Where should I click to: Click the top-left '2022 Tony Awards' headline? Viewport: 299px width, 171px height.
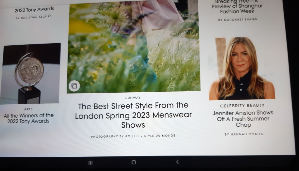click(x=34, y=10)
